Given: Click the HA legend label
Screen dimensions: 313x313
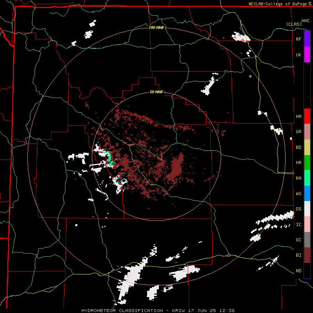Looking at the screenshot, I should click(298, 116).
